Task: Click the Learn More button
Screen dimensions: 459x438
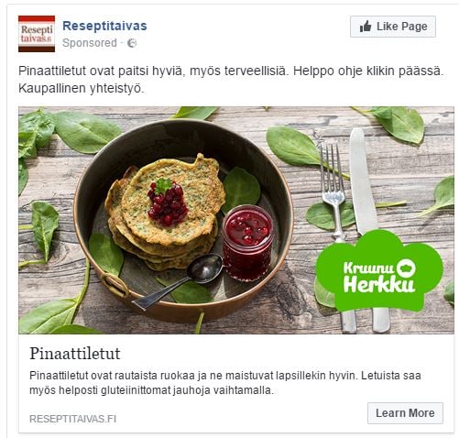Action: coord(405,413)
